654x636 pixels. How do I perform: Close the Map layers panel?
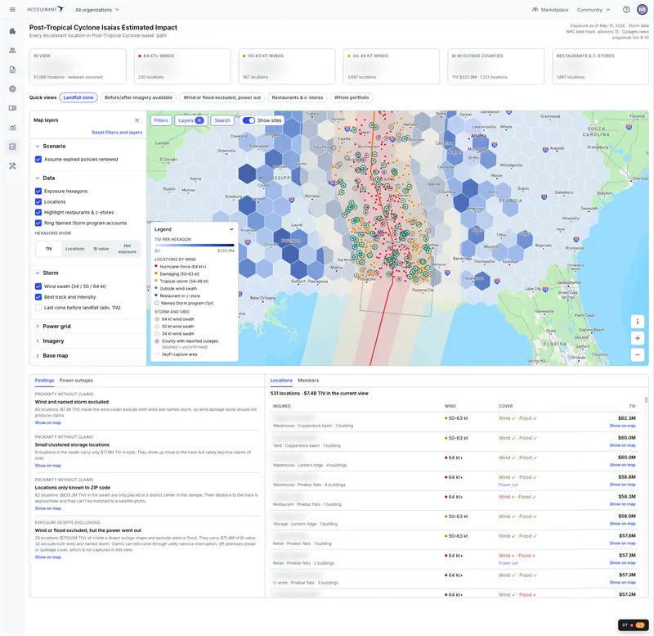point(137,120)
